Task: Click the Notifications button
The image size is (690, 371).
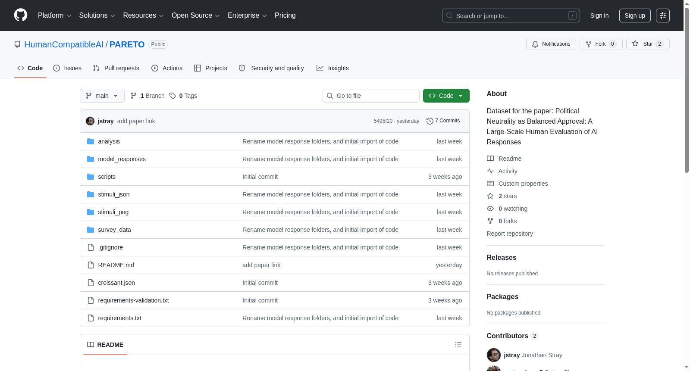Action: [551, 44]
